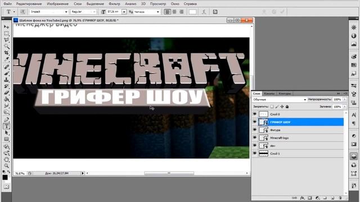This screenshot has height=202, width=360.
Task: Click the add layer mask icon
Action: click(310, 198)
